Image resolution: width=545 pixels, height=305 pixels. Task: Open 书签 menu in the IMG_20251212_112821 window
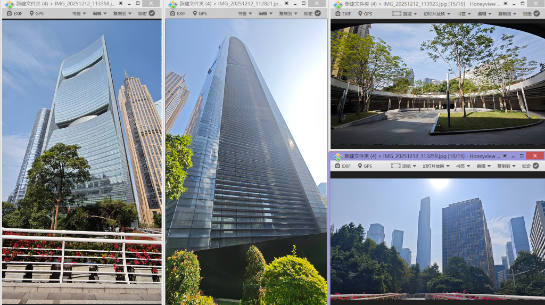point(244,13)
